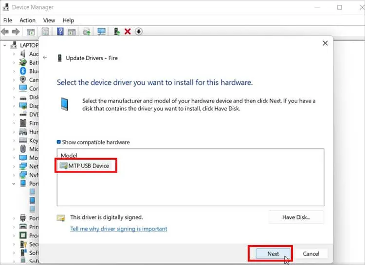Select the Processors tree item label
The height and width of the screenshot is (265, 365).
[x=34, y=235]
